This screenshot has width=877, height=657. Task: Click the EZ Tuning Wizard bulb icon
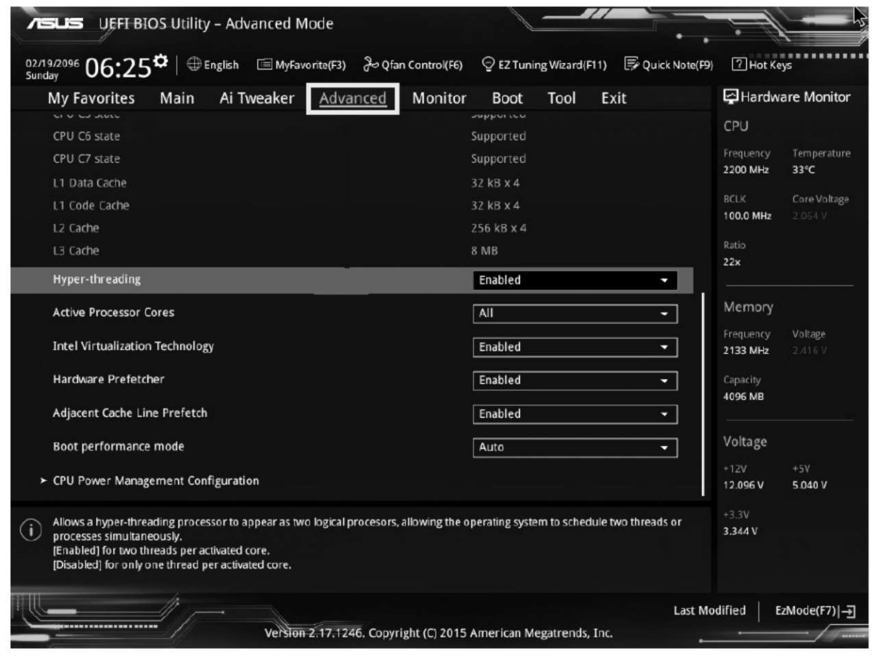coord(488,64)
